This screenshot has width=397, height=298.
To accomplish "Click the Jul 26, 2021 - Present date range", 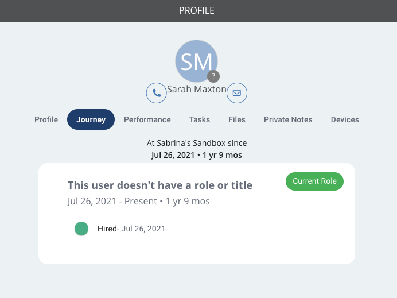I will pos(138,201).
